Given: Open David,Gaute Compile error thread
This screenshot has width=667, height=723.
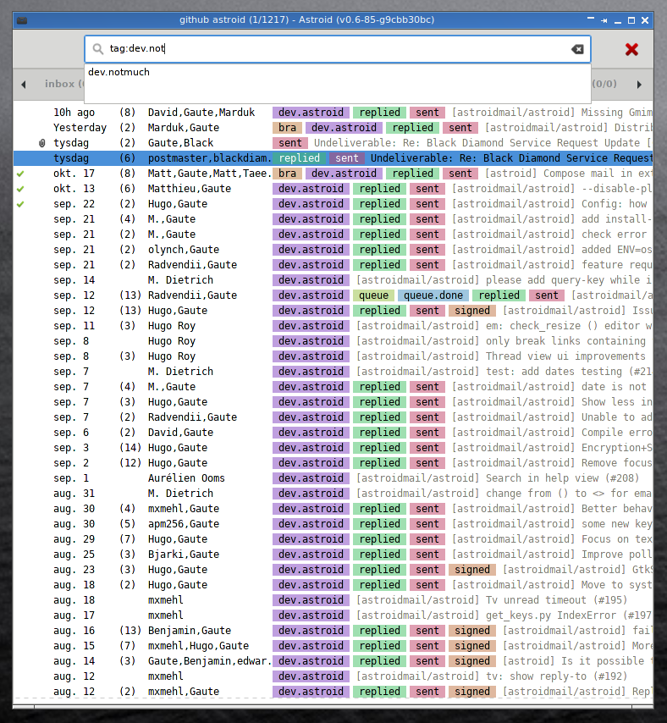Looking at the screenshot, I should point(333,433).
